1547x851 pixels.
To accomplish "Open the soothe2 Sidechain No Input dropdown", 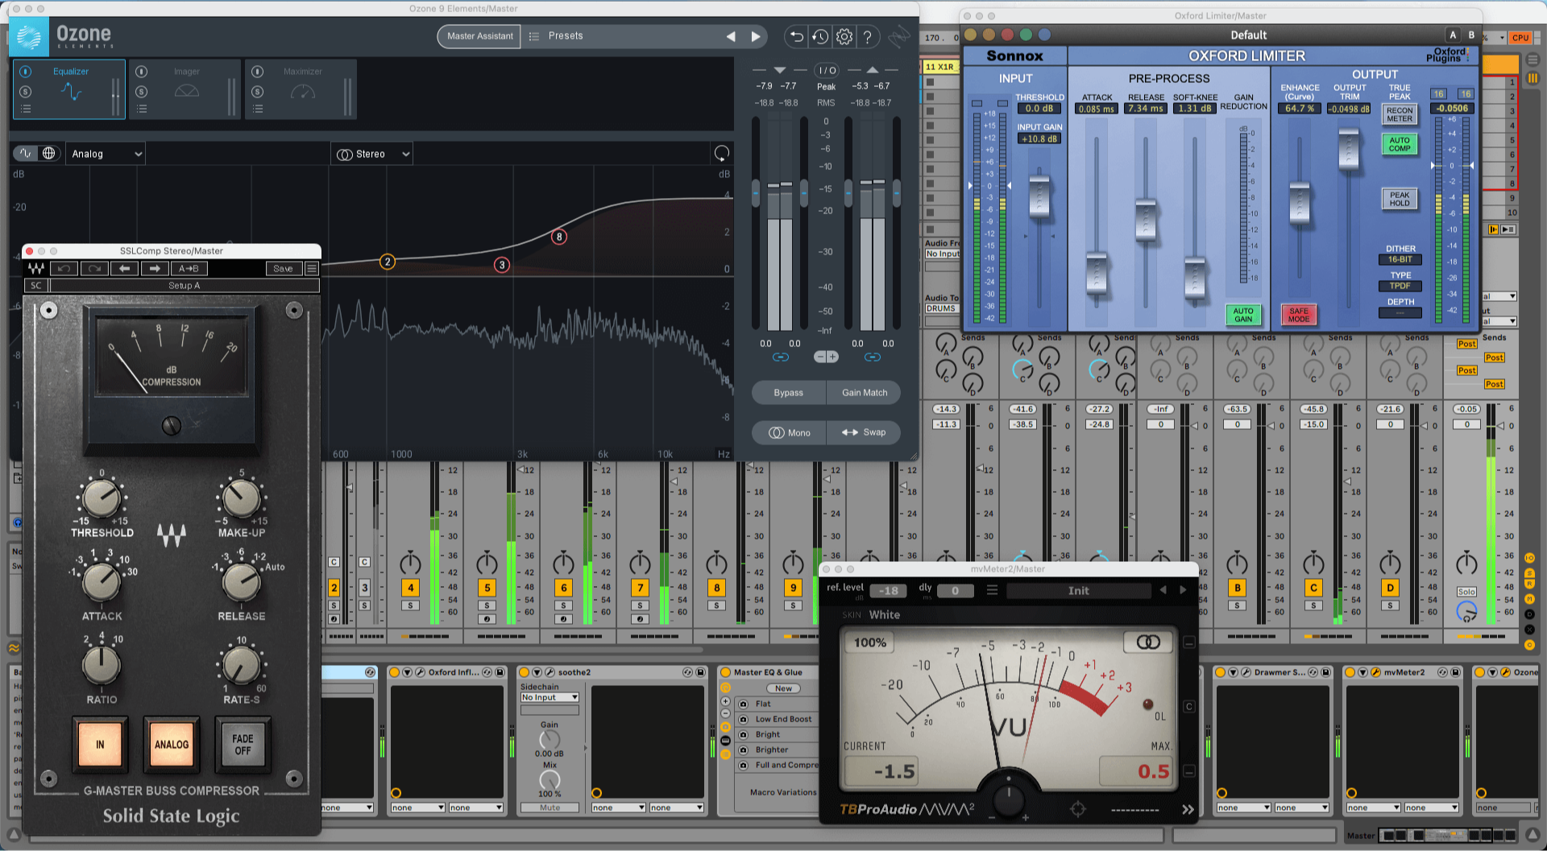I will 550,697.
